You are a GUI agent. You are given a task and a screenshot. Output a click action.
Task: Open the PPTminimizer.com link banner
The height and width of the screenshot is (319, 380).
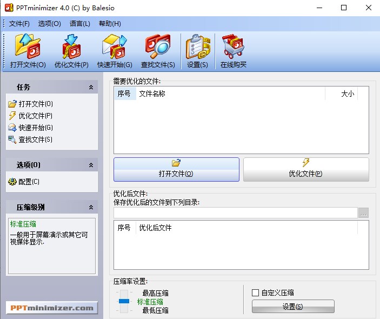[x=52, y=308]
